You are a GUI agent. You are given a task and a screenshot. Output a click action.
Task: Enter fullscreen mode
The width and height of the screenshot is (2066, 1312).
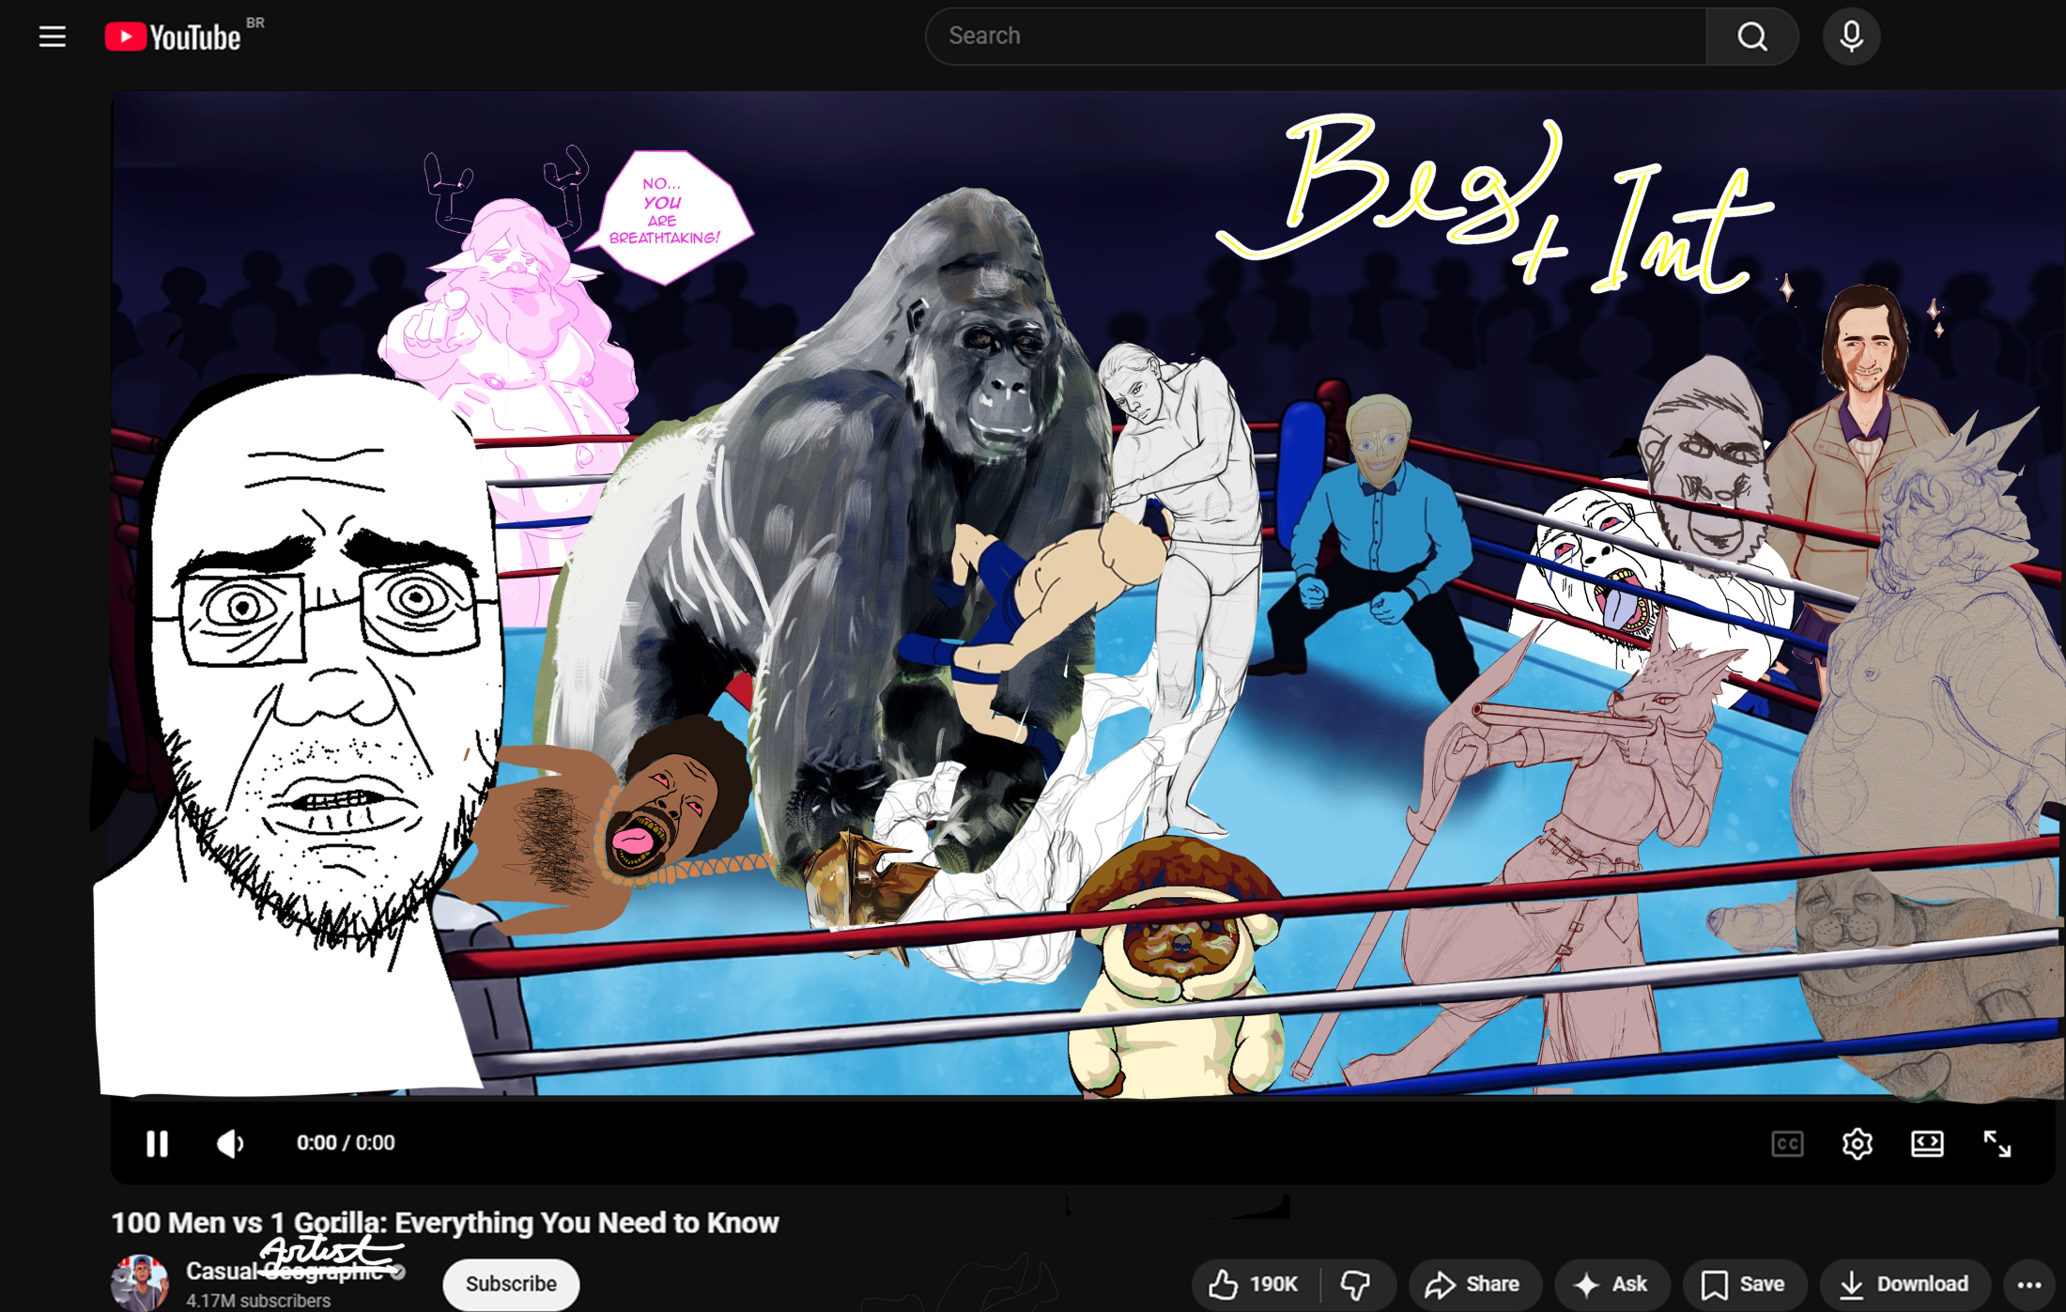(x=1997, y=1144)
